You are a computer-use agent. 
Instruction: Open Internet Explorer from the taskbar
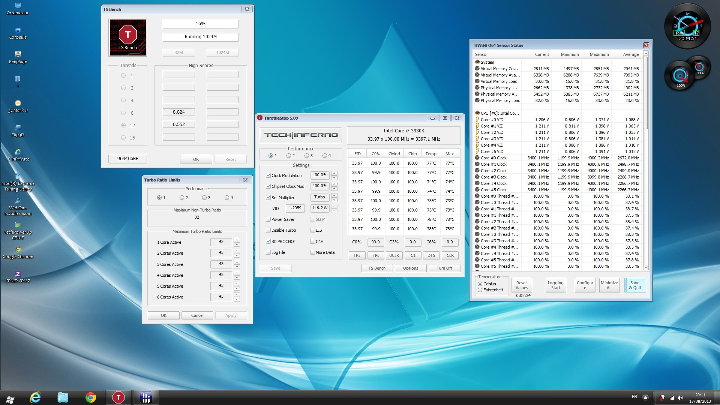(35, 397)
